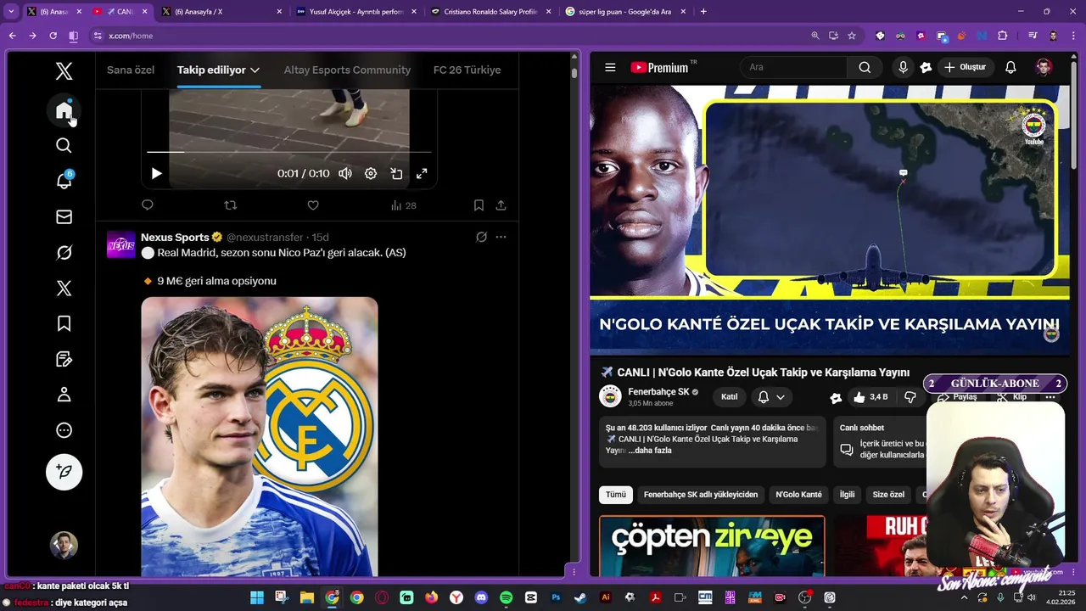This screenshot has height=611, width=1086.
Task: Go to X Home via house icon
Action: 64,111
